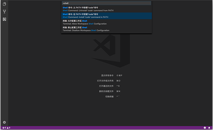
Task: Open the notifications bell icon
Action: tap(209, 128)
